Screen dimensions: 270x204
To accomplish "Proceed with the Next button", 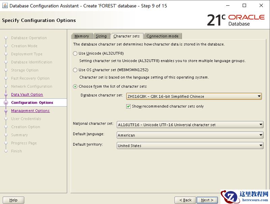I will 207,200.
